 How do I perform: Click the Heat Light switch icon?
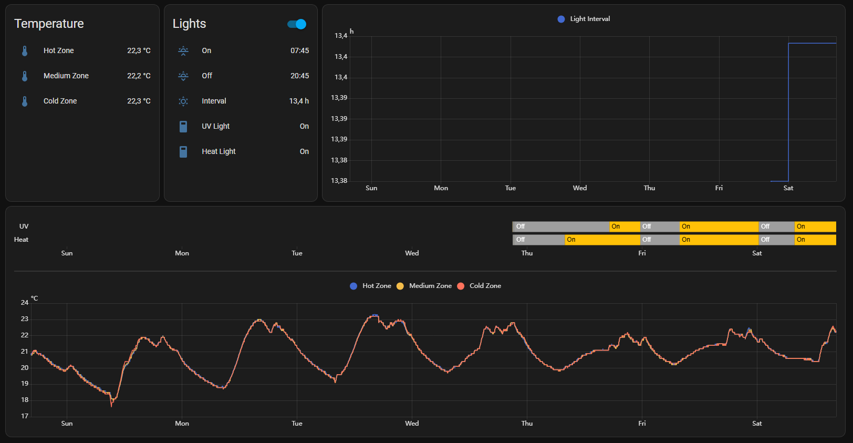[183, 152]
